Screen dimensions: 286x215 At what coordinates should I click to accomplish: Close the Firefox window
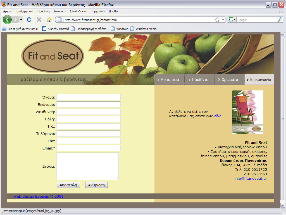[282, 4]
